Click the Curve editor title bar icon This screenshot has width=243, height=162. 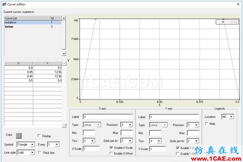tap(4, 4)
